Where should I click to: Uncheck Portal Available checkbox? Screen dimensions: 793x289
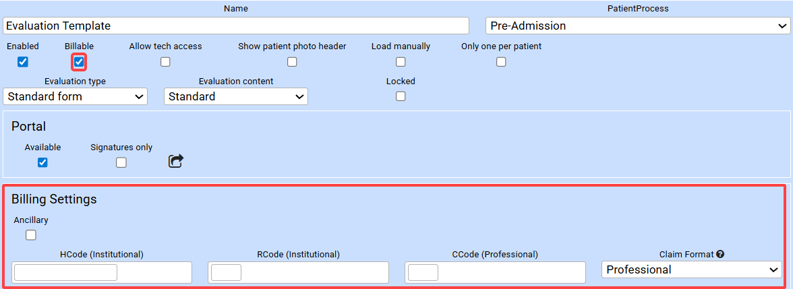point(42,162)
